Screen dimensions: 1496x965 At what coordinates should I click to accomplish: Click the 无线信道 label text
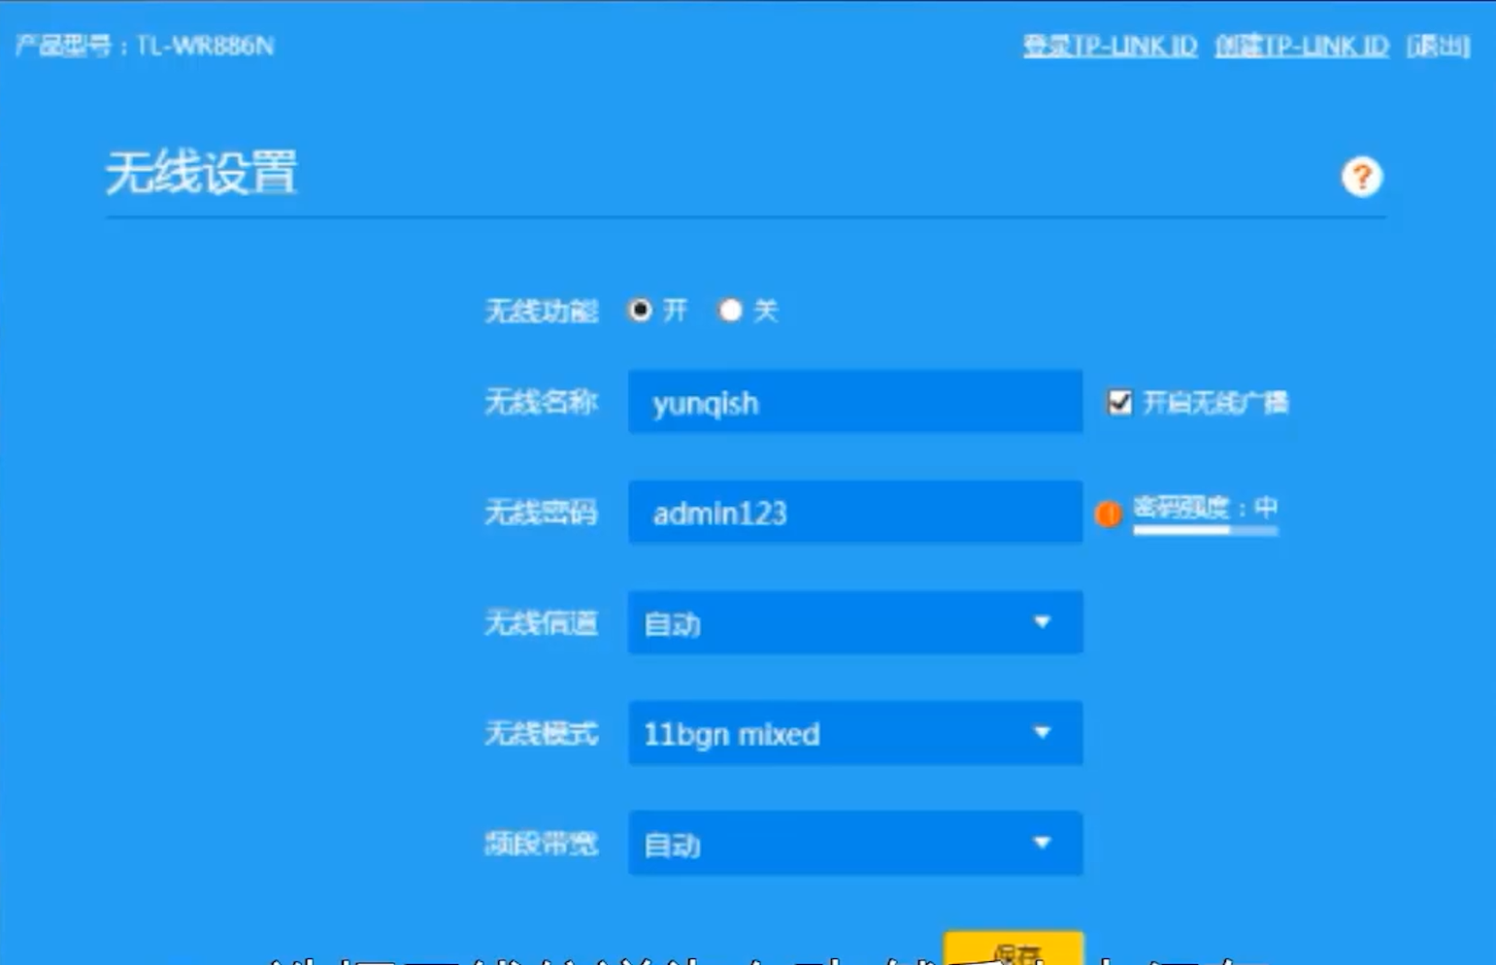point(541,622)
